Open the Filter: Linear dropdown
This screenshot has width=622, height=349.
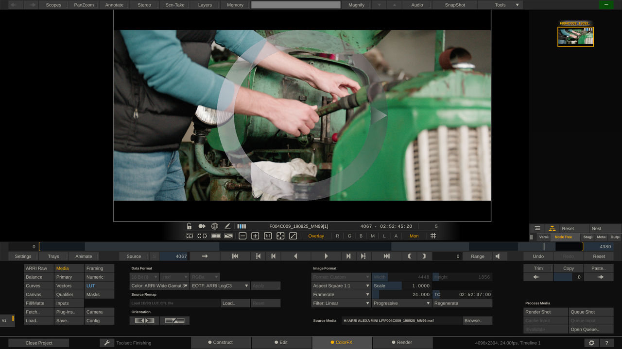pos(341,303)
